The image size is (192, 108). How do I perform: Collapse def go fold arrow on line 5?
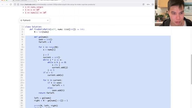coord(24,37)
